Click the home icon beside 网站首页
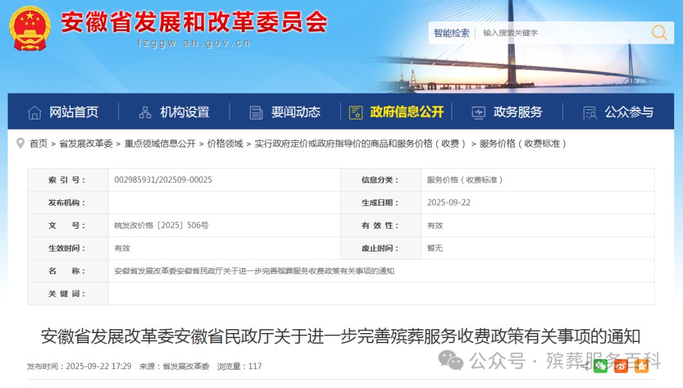Image resolution: width=683 pixels, height=388 pixels. [35, 111]
